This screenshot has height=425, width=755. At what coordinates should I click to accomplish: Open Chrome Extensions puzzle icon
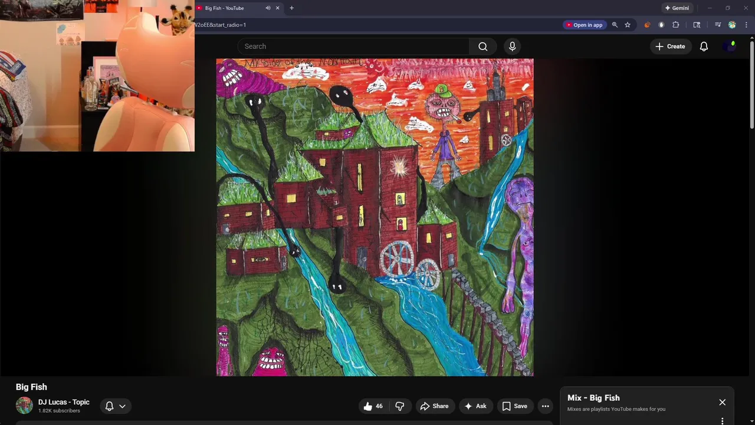676,25
